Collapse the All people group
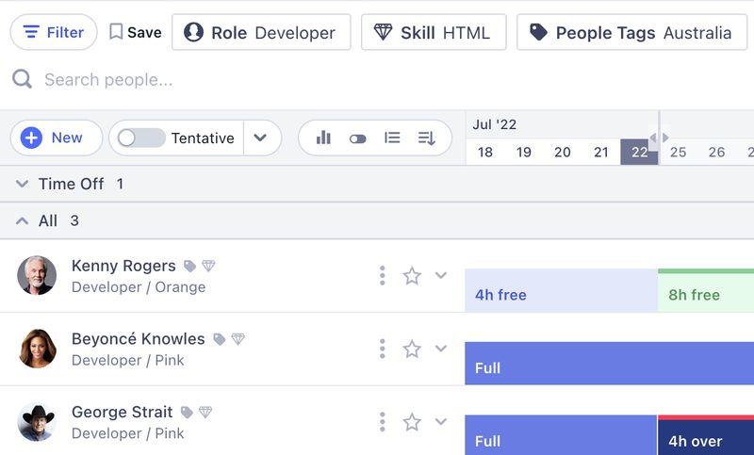754x455 pixels. point(23,221)
